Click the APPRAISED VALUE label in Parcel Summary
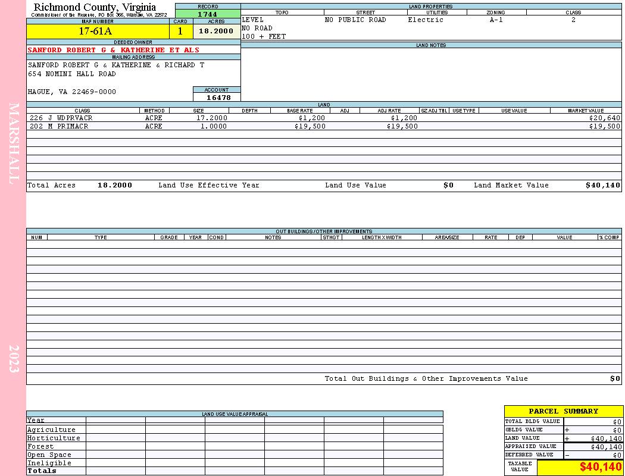This screenshot has height=476, width=625. tap(530, 446)
